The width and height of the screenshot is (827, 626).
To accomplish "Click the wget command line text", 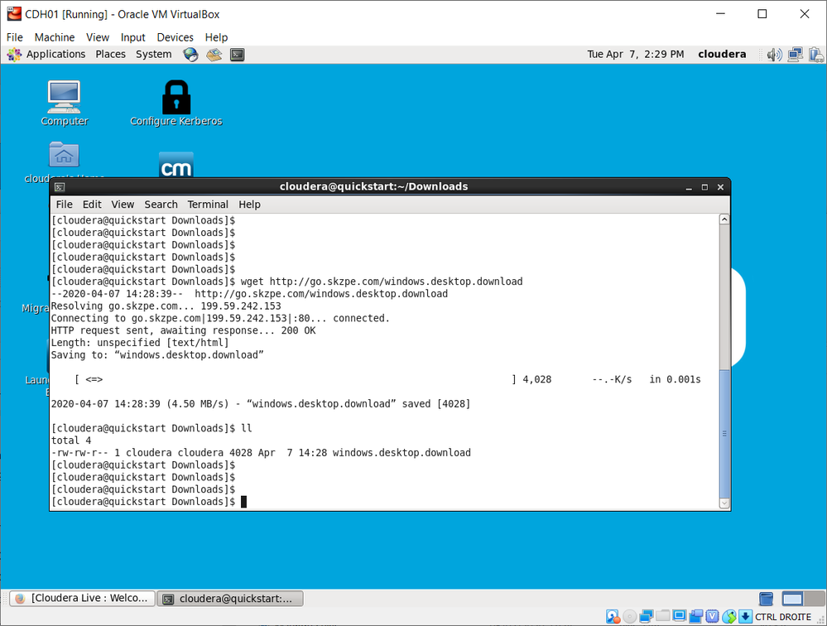I will pyautogui.click(x=382, y=282).
